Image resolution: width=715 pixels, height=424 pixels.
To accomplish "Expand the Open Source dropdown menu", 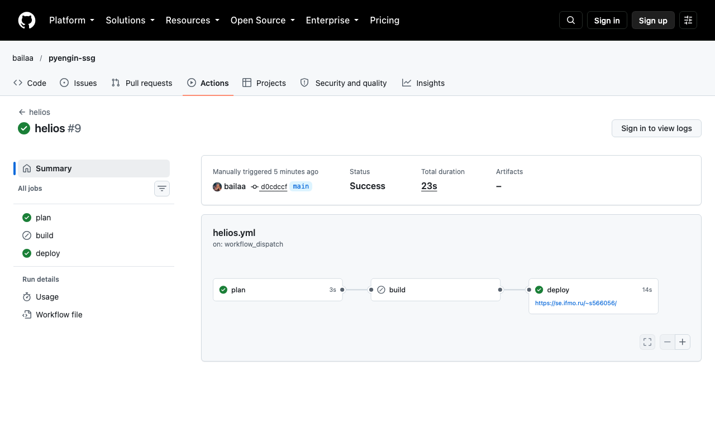I will pos(263,20).
